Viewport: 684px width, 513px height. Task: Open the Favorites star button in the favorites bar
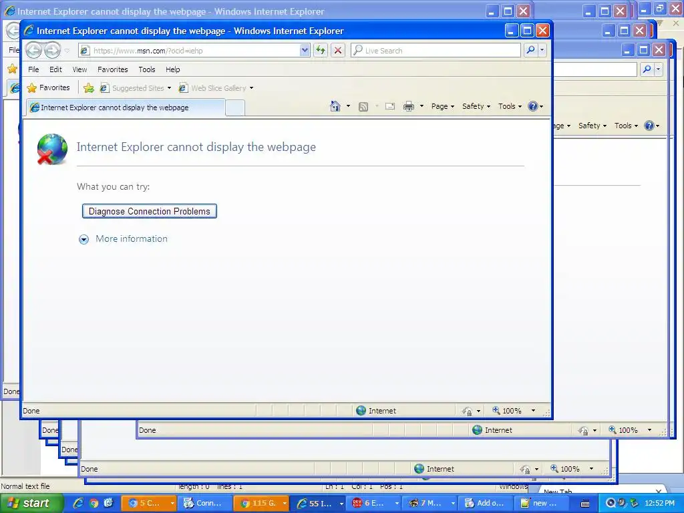click(x=48, y=88)
